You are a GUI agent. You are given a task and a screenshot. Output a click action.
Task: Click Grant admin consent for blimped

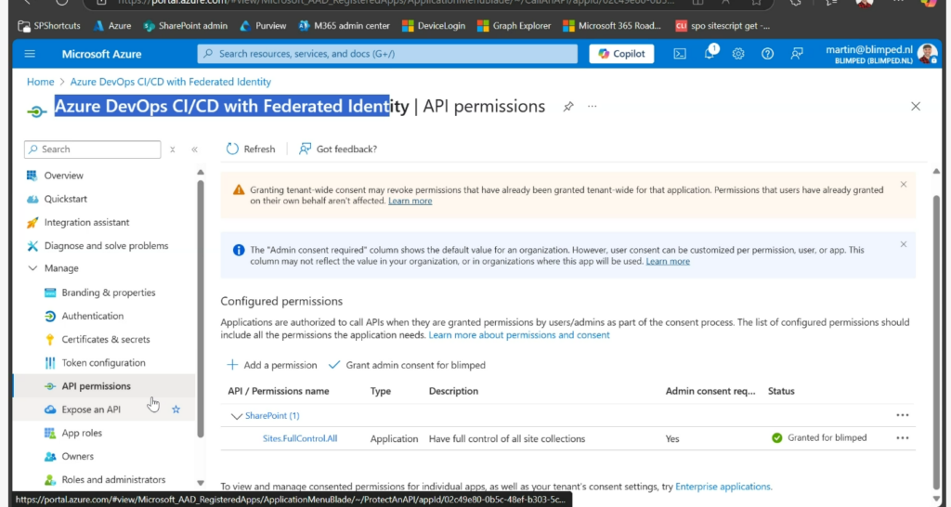[407, 365]
